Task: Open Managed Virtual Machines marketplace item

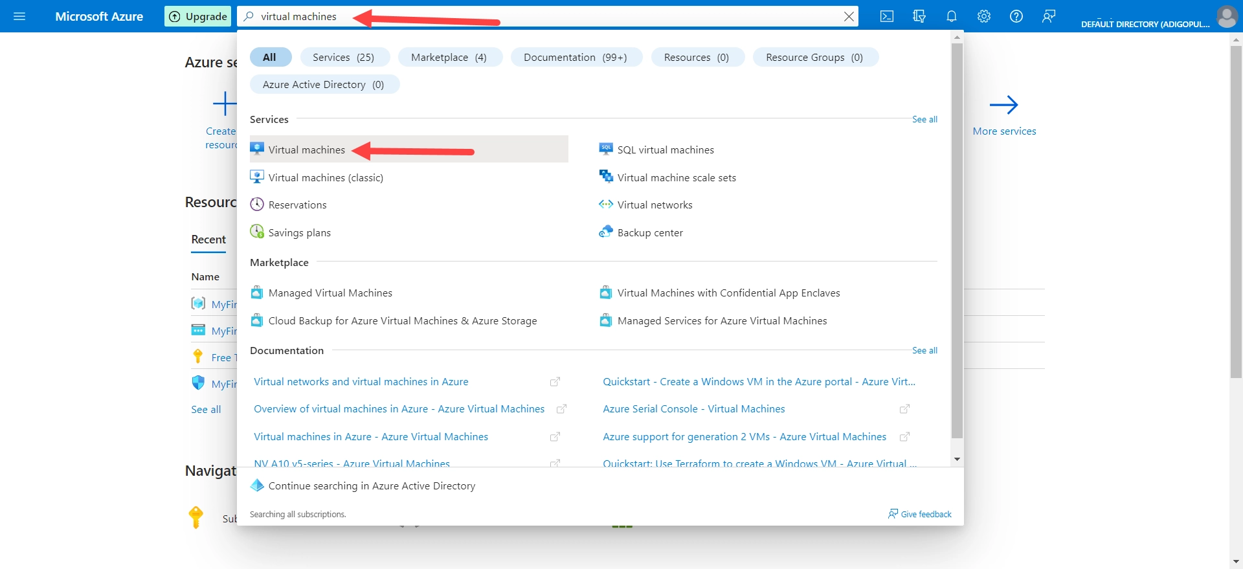Action: pyautogui.click(x=330, y=293)
